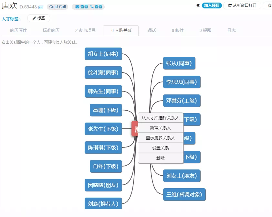View email via envelope 查看
Screen dimensions: 272x217
pyautogui.click(x=82, y=7)
